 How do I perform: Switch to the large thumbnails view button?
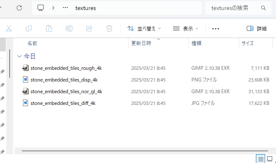270,159
